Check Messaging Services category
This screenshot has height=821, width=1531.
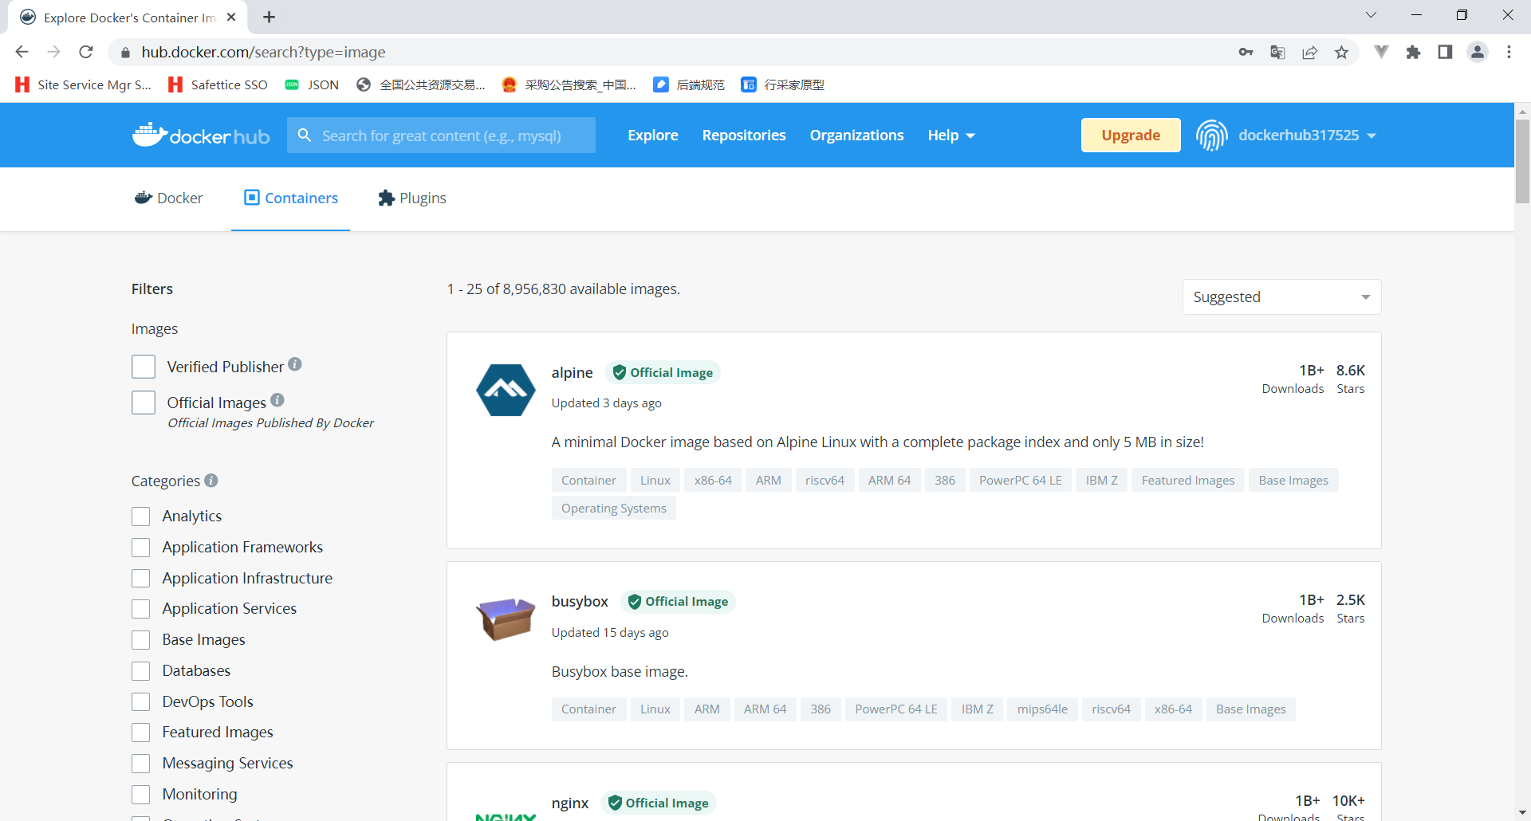[x=141, y=764]
